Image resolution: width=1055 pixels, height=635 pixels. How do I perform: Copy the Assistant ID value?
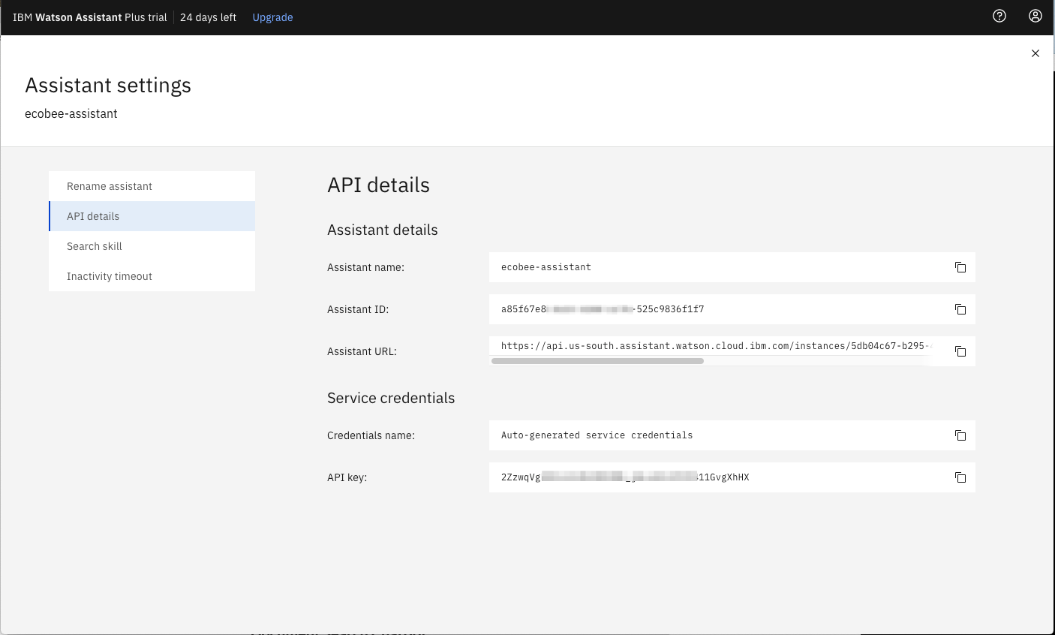[960, 309]
